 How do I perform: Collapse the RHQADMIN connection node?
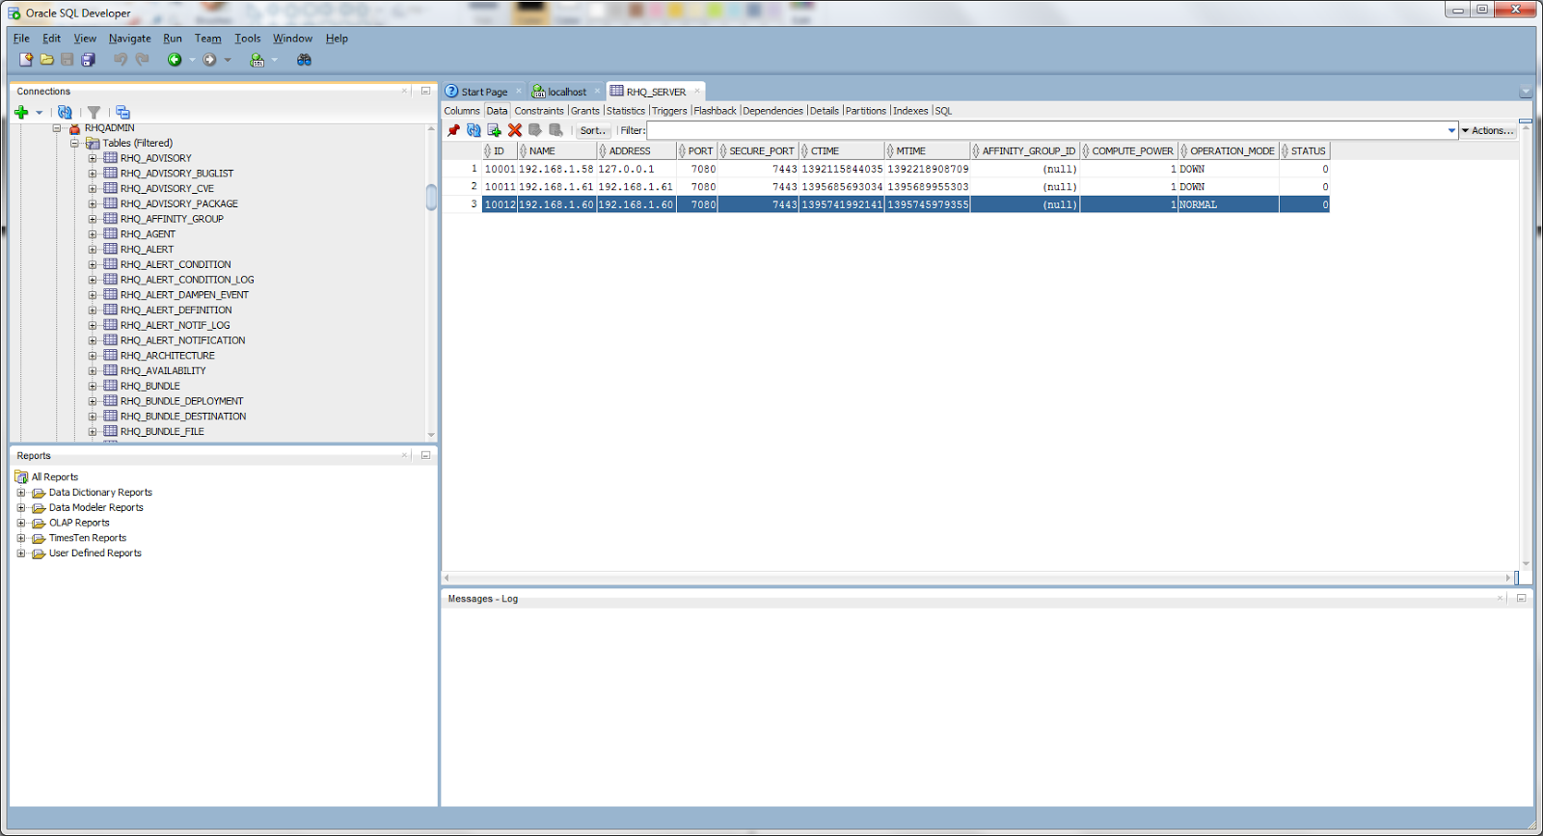pyautogui.click(x=57, y=127)
